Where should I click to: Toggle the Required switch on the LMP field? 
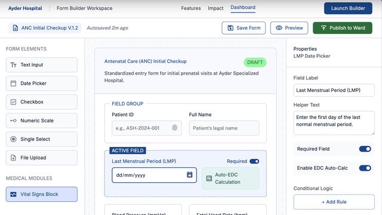coord(254,161)
